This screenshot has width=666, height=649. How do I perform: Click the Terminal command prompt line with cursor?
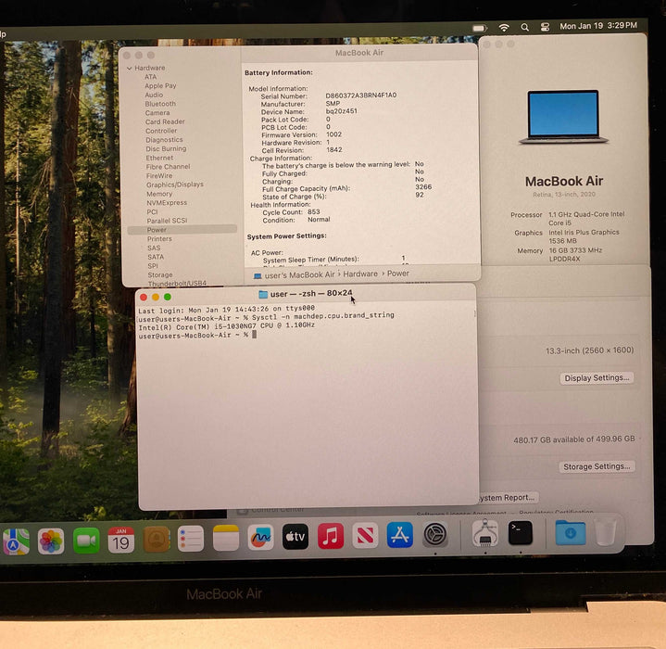click(198, 336)
